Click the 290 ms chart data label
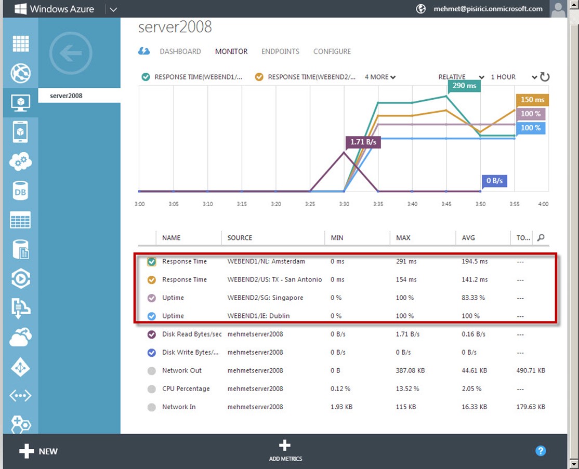 click(464, 86)
